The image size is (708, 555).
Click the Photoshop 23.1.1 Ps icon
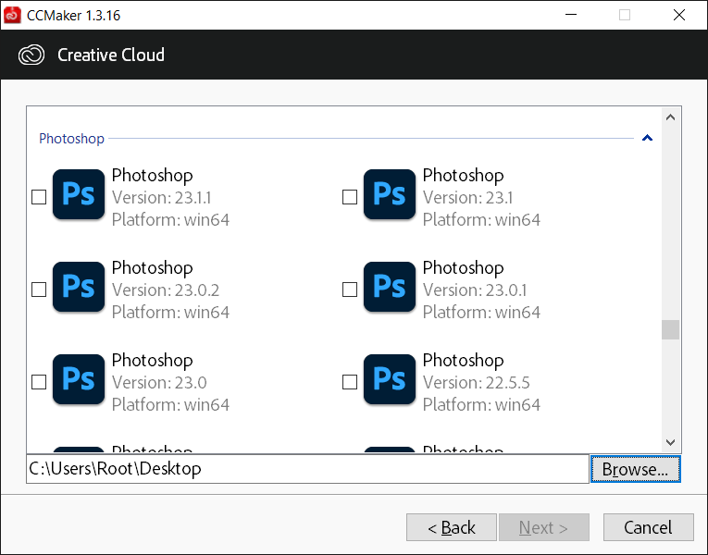click(x=79, y=195)
